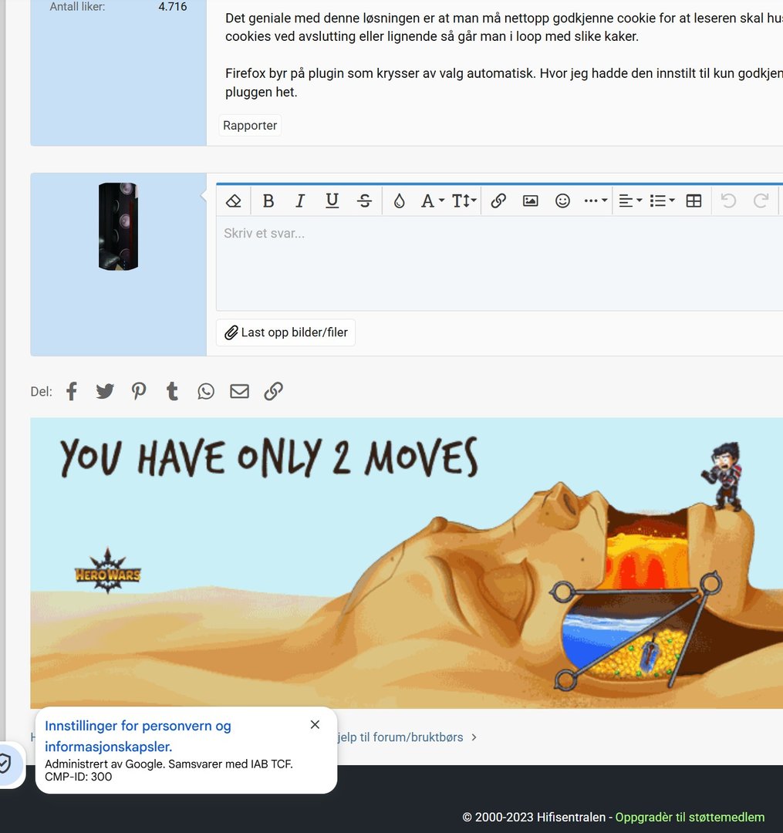This screenshot has width=783, height=833.
Task: Copy thread link with chain share icon
Action: tap(274, 392)
